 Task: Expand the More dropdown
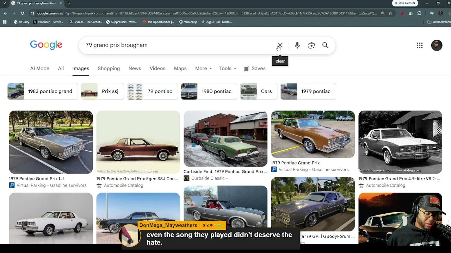click(203, 69)
